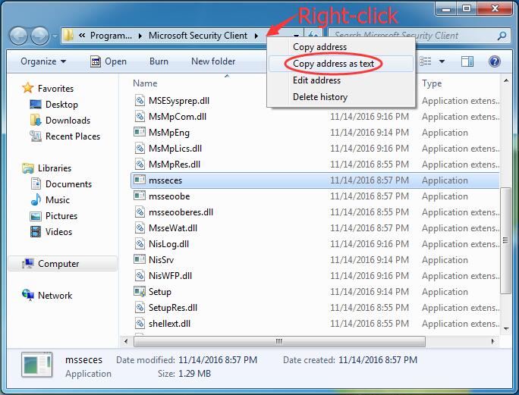519x395 pixels.
Task: Click the NisWFP.dll file icon
Action: (x=140, y=275)
